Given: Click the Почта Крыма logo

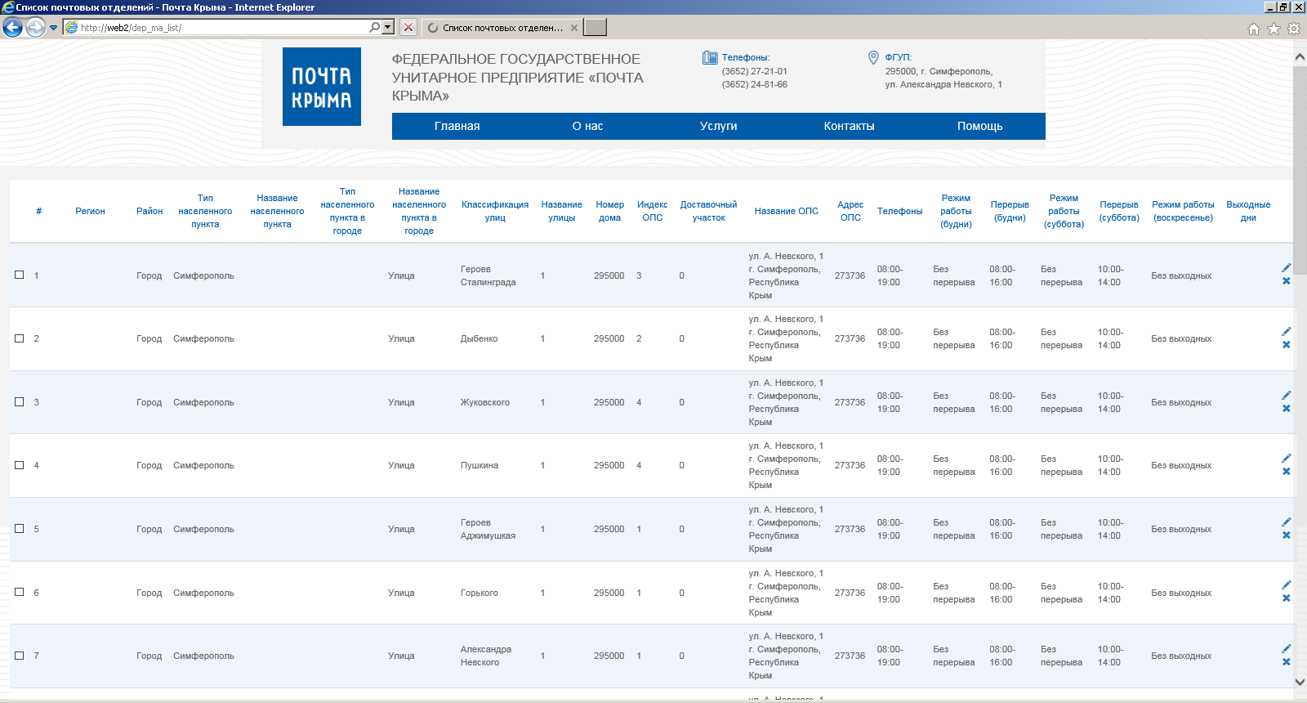Looking at the screenshot, I should [322, 87].
